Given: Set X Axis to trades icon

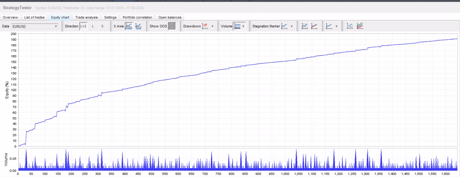Looking at the screenshot, I should [129, 26].
